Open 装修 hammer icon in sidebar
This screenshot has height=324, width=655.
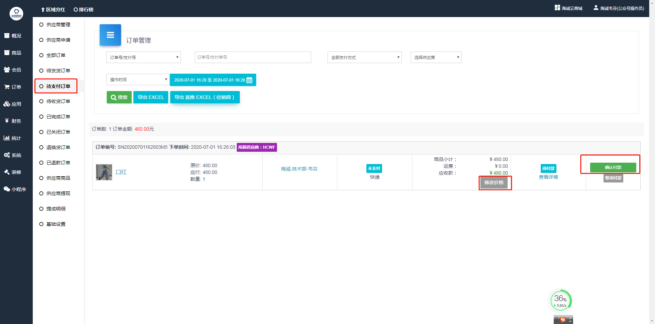click(7, 172)
